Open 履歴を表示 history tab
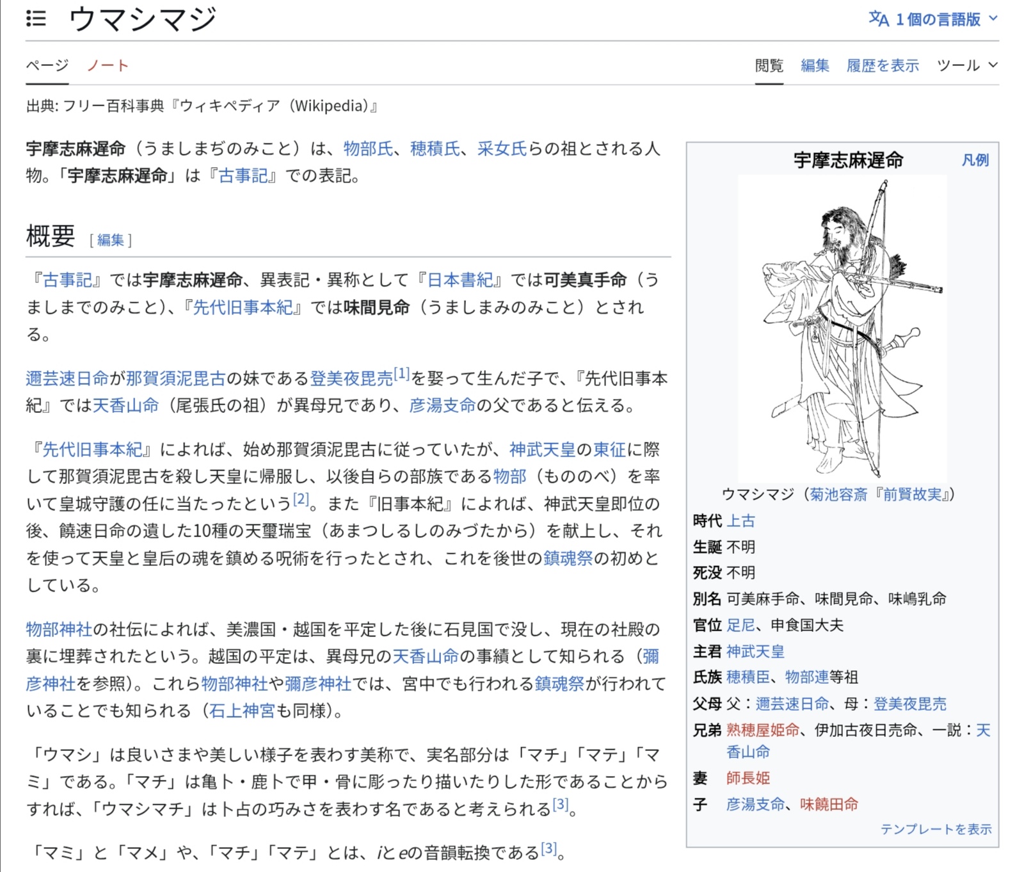This screenshot has height=872, width=1024. [882, 65]
